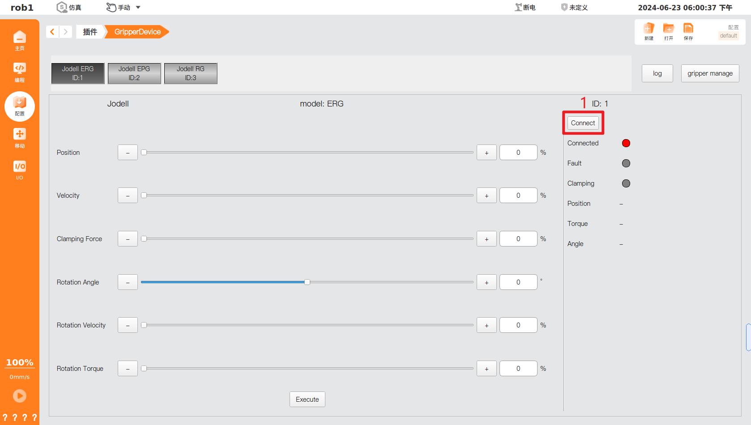The image size is (751, 425).
Task: Open a config via 打开 icon
Action: (668, 31)
